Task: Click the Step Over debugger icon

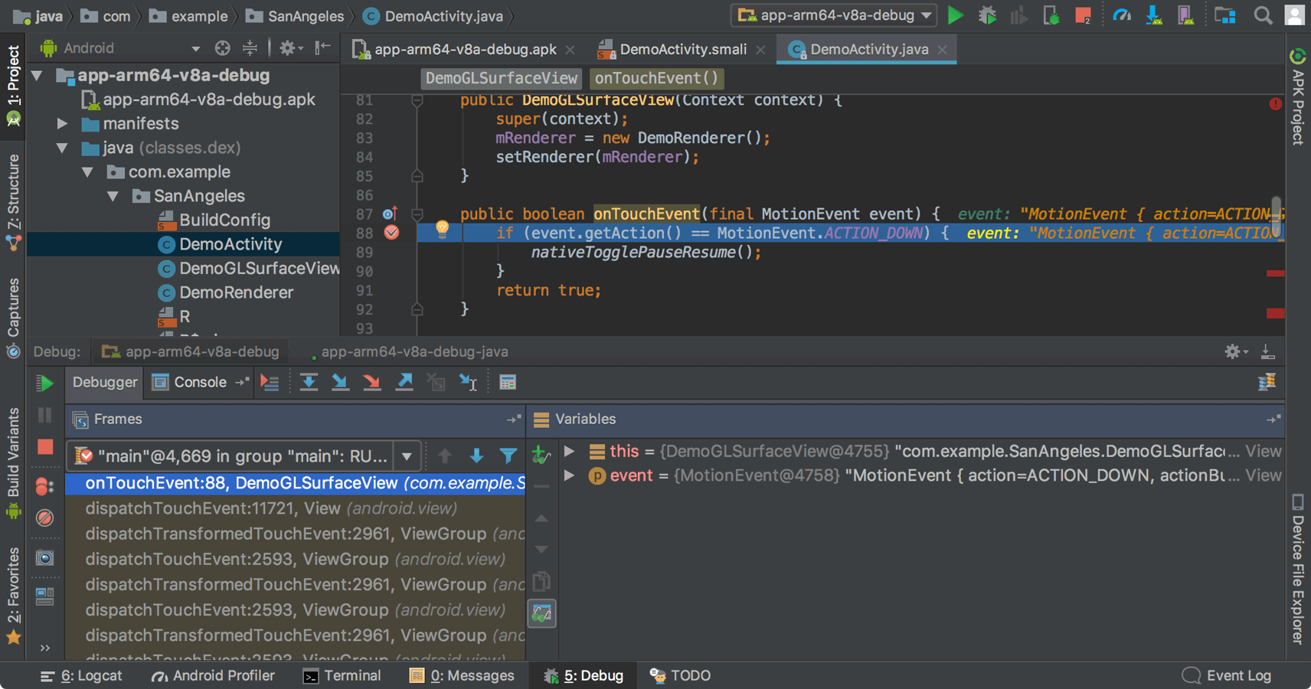Action: (x=309, y=382)
